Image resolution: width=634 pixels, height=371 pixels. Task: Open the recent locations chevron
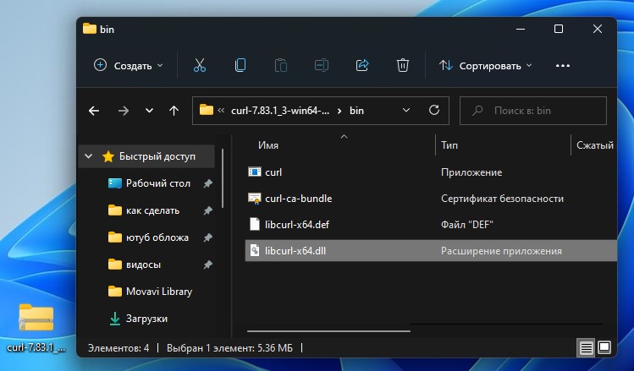tap(149, 111)
